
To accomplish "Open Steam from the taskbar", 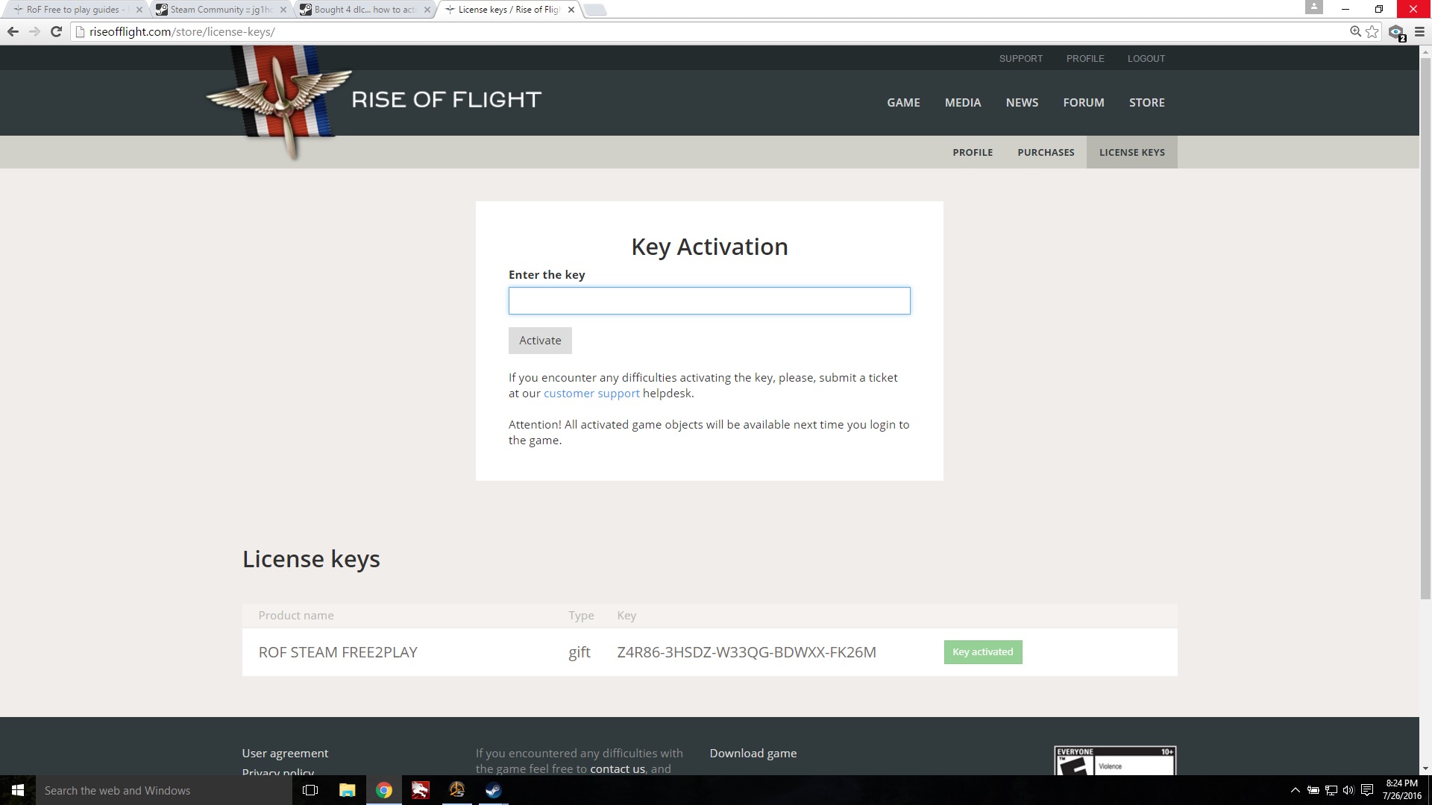I will (493, 790).
